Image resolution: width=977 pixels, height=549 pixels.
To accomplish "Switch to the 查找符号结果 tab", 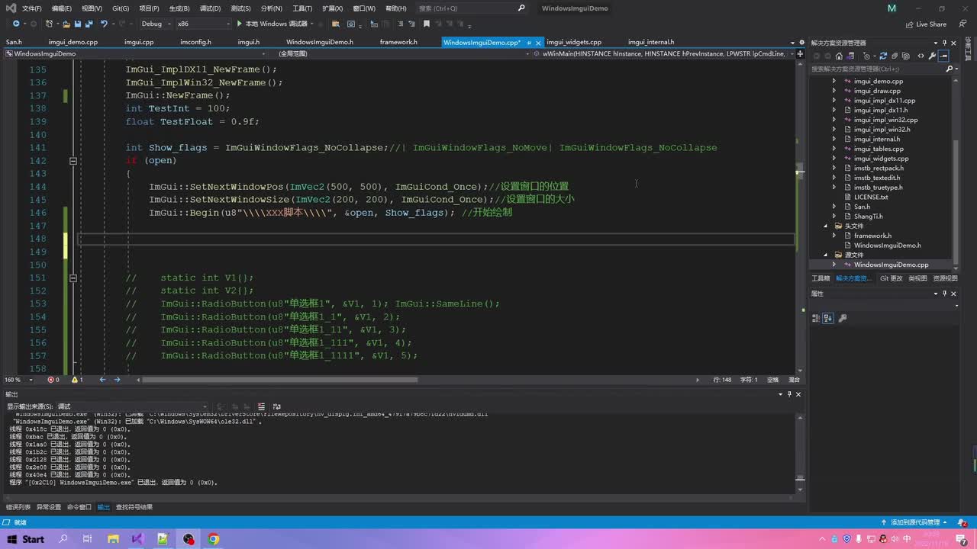I will coord(134,507).
